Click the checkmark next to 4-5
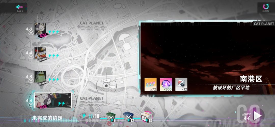The image size is (275, 127). [31, 80]
